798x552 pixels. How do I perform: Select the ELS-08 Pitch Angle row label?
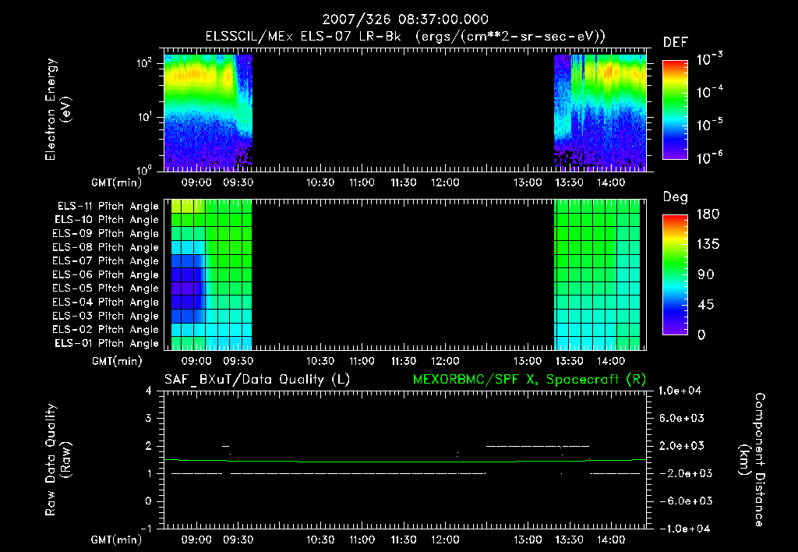106,247
